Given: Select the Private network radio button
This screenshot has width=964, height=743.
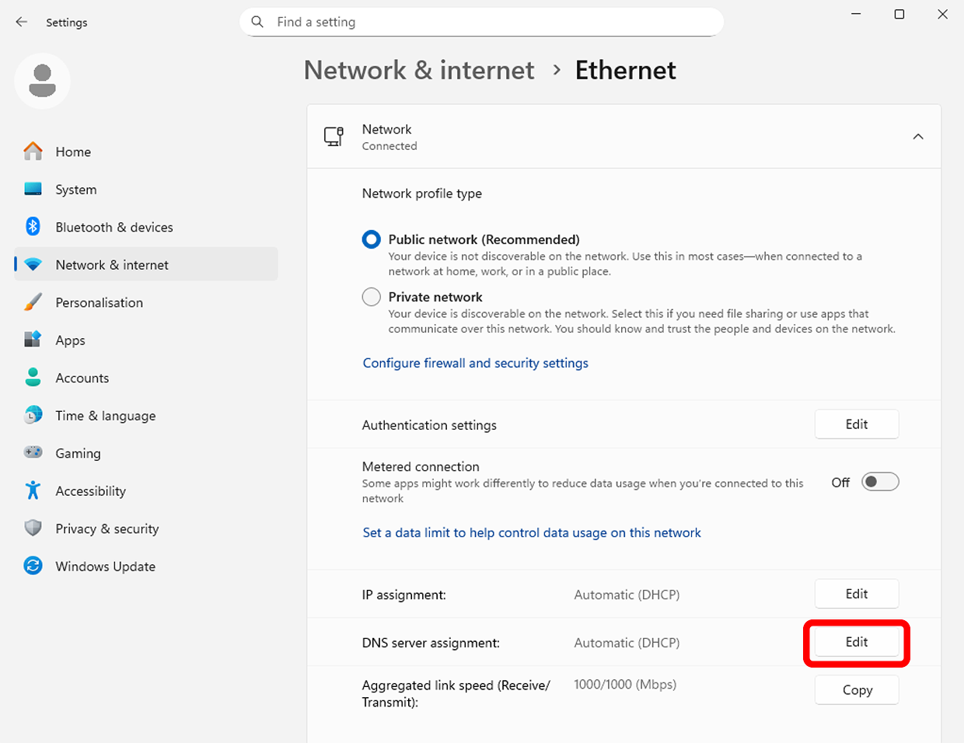Looking at the screenshot, I should (371, 296).
